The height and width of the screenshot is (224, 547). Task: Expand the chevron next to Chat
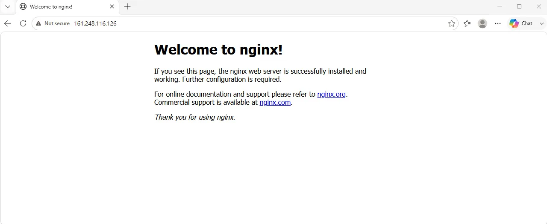click(542, 23)
